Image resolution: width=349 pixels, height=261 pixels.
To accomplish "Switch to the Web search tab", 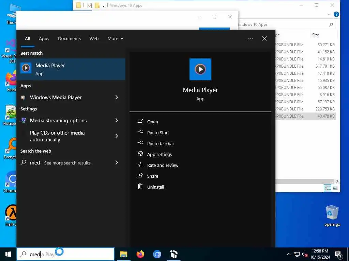I will [94, 39].
